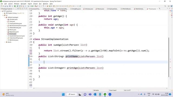Collapse the M1 questions project node
Image resolution: width=173 pixels, height=97 pixels.
(1, 11)
